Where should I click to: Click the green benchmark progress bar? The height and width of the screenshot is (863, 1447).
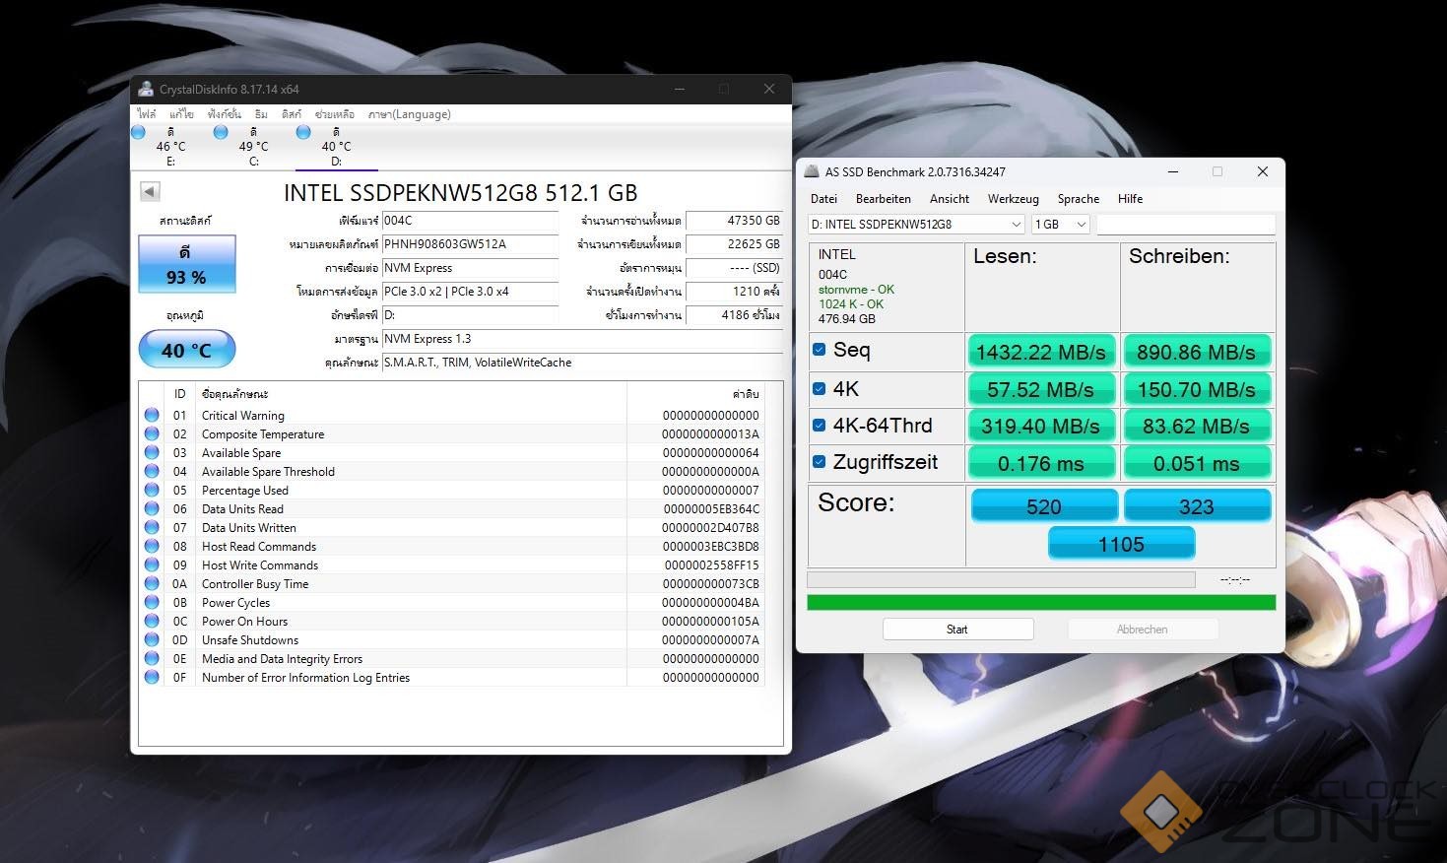[x=1040, y=602]
